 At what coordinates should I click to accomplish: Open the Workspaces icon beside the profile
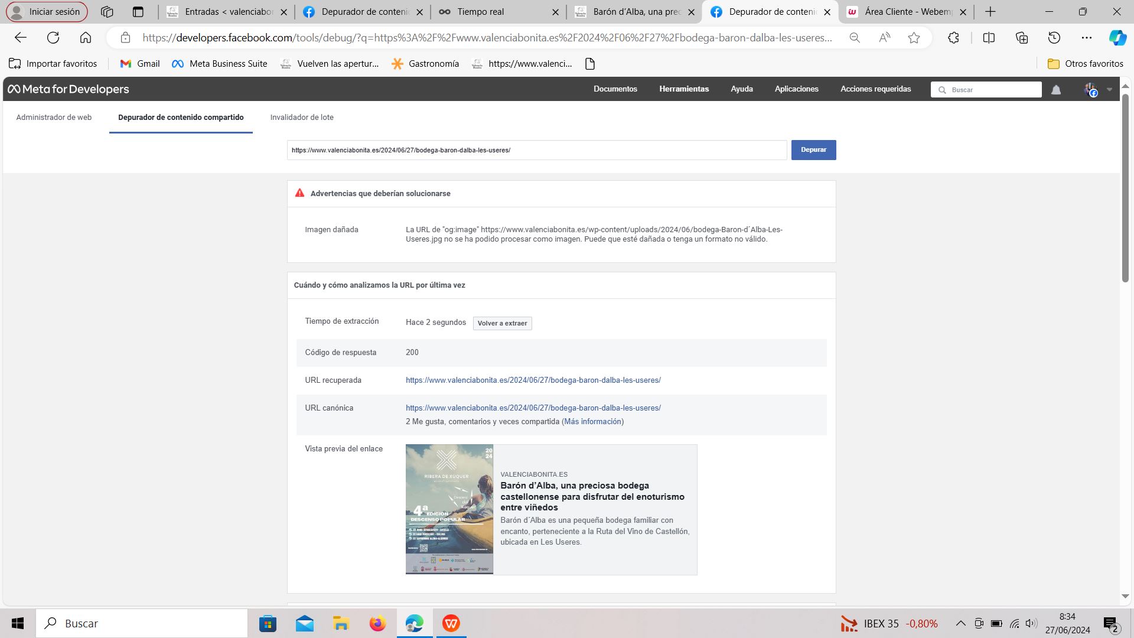pos(107,12)
